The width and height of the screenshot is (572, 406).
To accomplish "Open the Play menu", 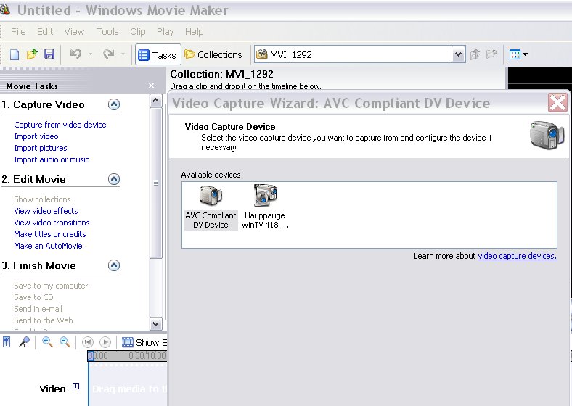I will click(165, 32).
